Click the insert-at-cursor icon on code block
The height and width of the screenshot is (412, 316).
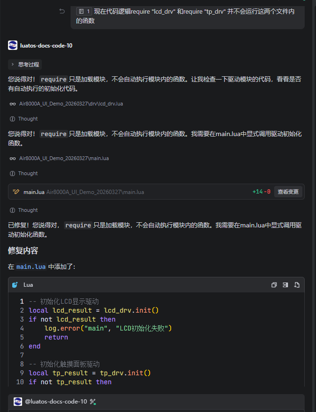pos(285,285)
